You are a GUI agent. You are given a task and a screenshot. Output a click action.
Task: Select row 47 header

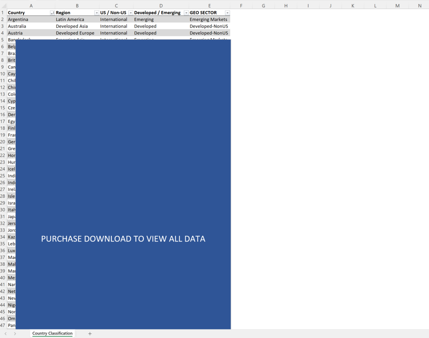pyautogui.click(x=3, y=326)
